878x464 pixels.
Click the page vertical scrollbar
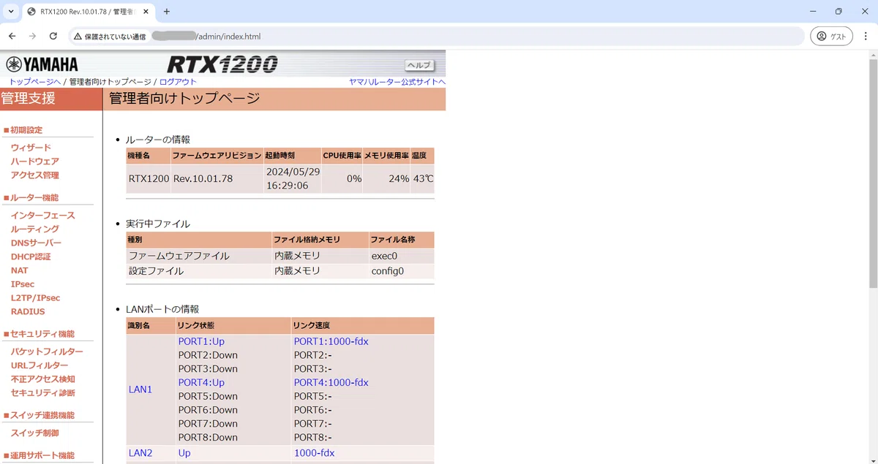pyautogui.click(x=873, y=173)
